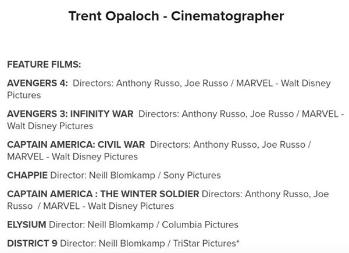
Task: Select the ELYSIUM film title
Action: click(27, 225)
